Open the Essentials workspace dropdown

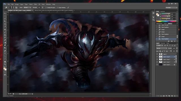click(x=171, y=8)
